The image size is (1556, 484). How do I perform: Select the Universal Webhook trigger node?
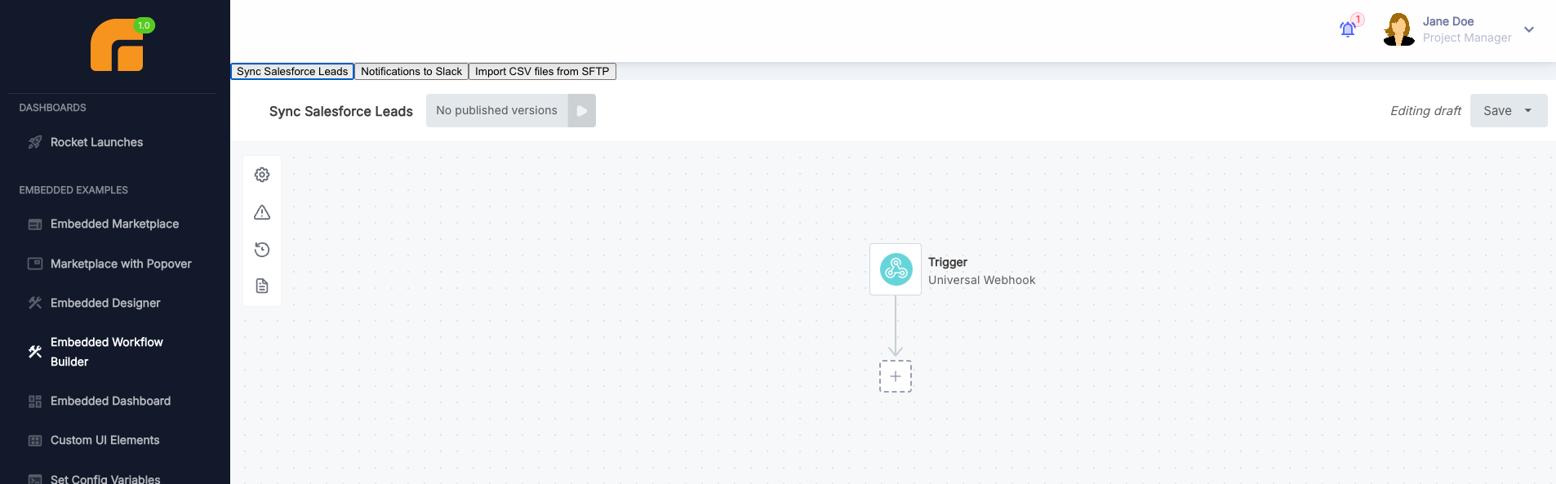coord(896,269)
